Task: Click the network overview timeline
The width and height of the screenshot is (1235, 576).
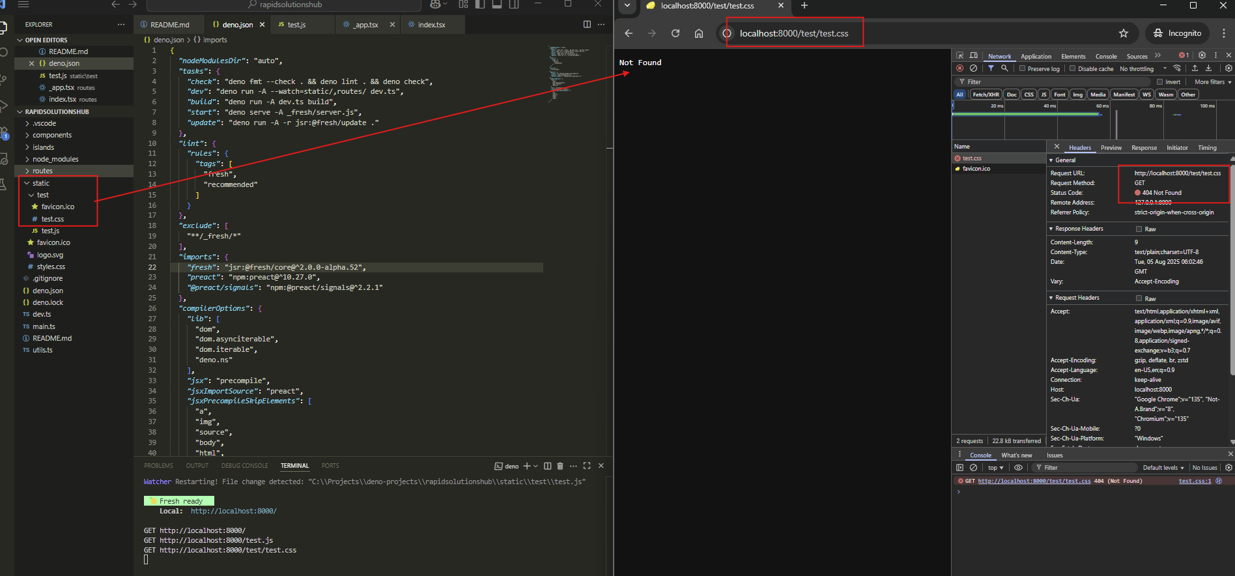Action: tap(1093, 120)
